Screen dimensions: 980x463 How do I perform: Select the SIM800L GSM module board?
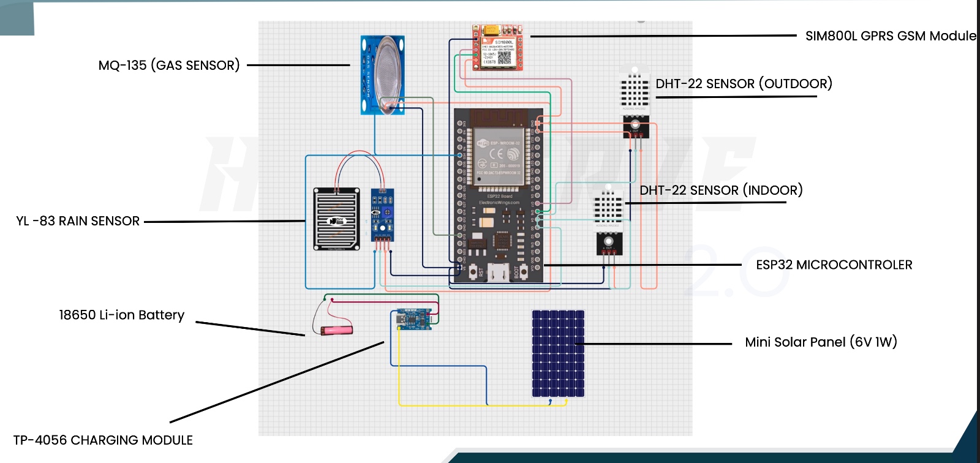pos(497,47)
